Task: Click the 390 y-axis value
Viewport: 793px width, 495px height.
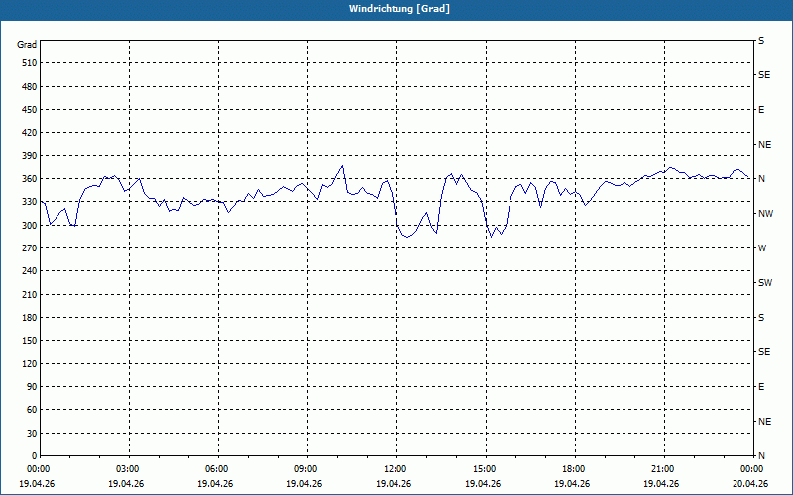Action: (30, 156)
